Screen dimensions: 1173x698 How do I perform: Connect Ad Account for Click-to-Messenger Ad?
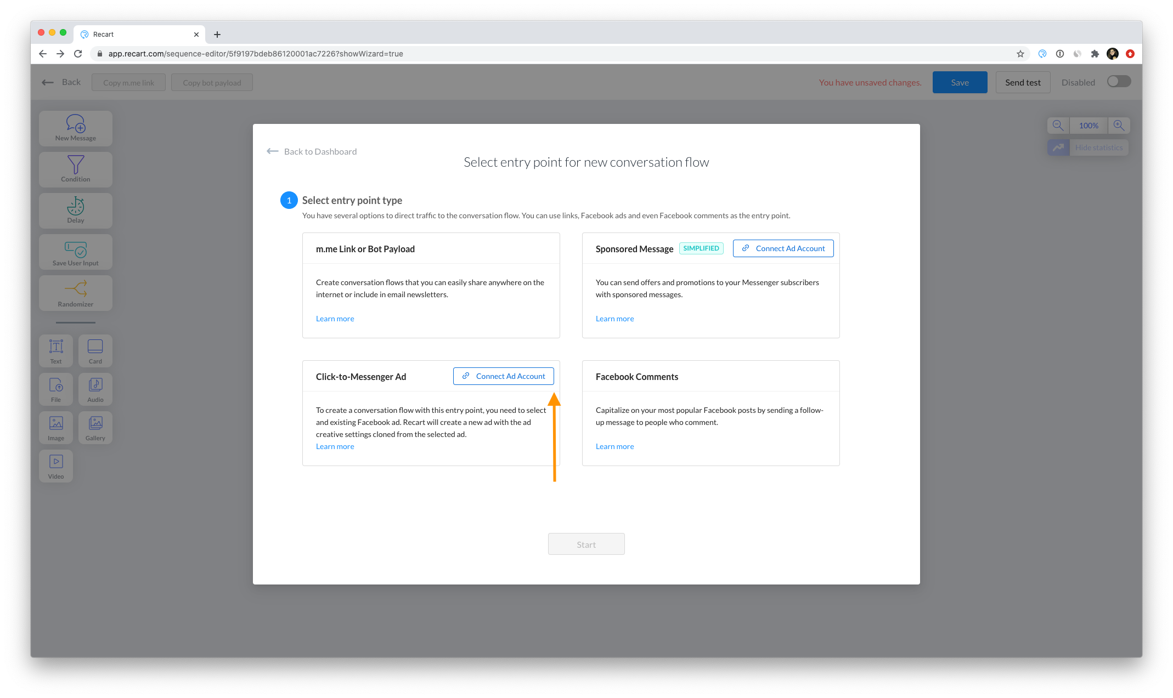[x=503, y=376]
